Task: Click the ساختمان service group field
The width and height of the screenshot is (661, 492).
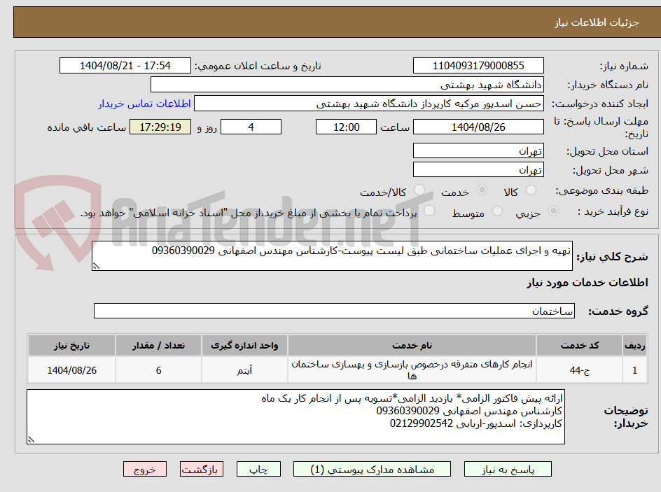Action: (334, 311)
